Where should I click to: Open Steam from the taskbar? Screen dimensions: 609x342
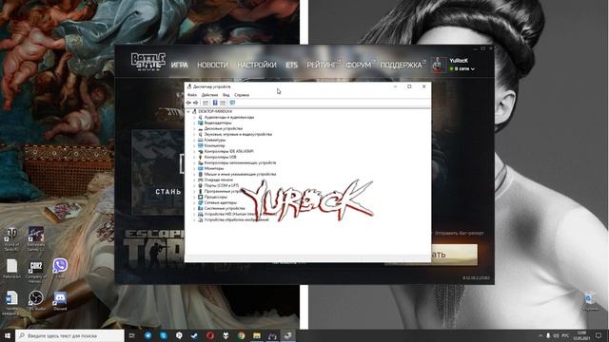click(194, 335)
